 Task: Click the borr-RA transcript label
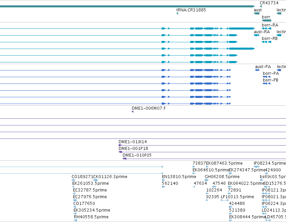tap(270, 25)
